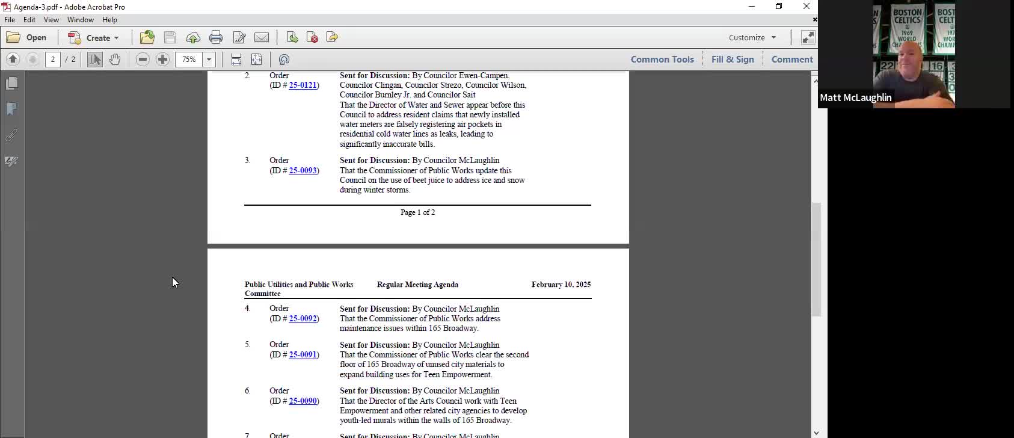The image size is (1014, 438).
Task: Open the Window menu
Action: (81, 20)
